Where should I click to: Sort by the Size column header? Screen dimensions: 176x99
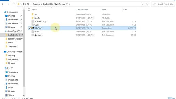tap(125, 10)
